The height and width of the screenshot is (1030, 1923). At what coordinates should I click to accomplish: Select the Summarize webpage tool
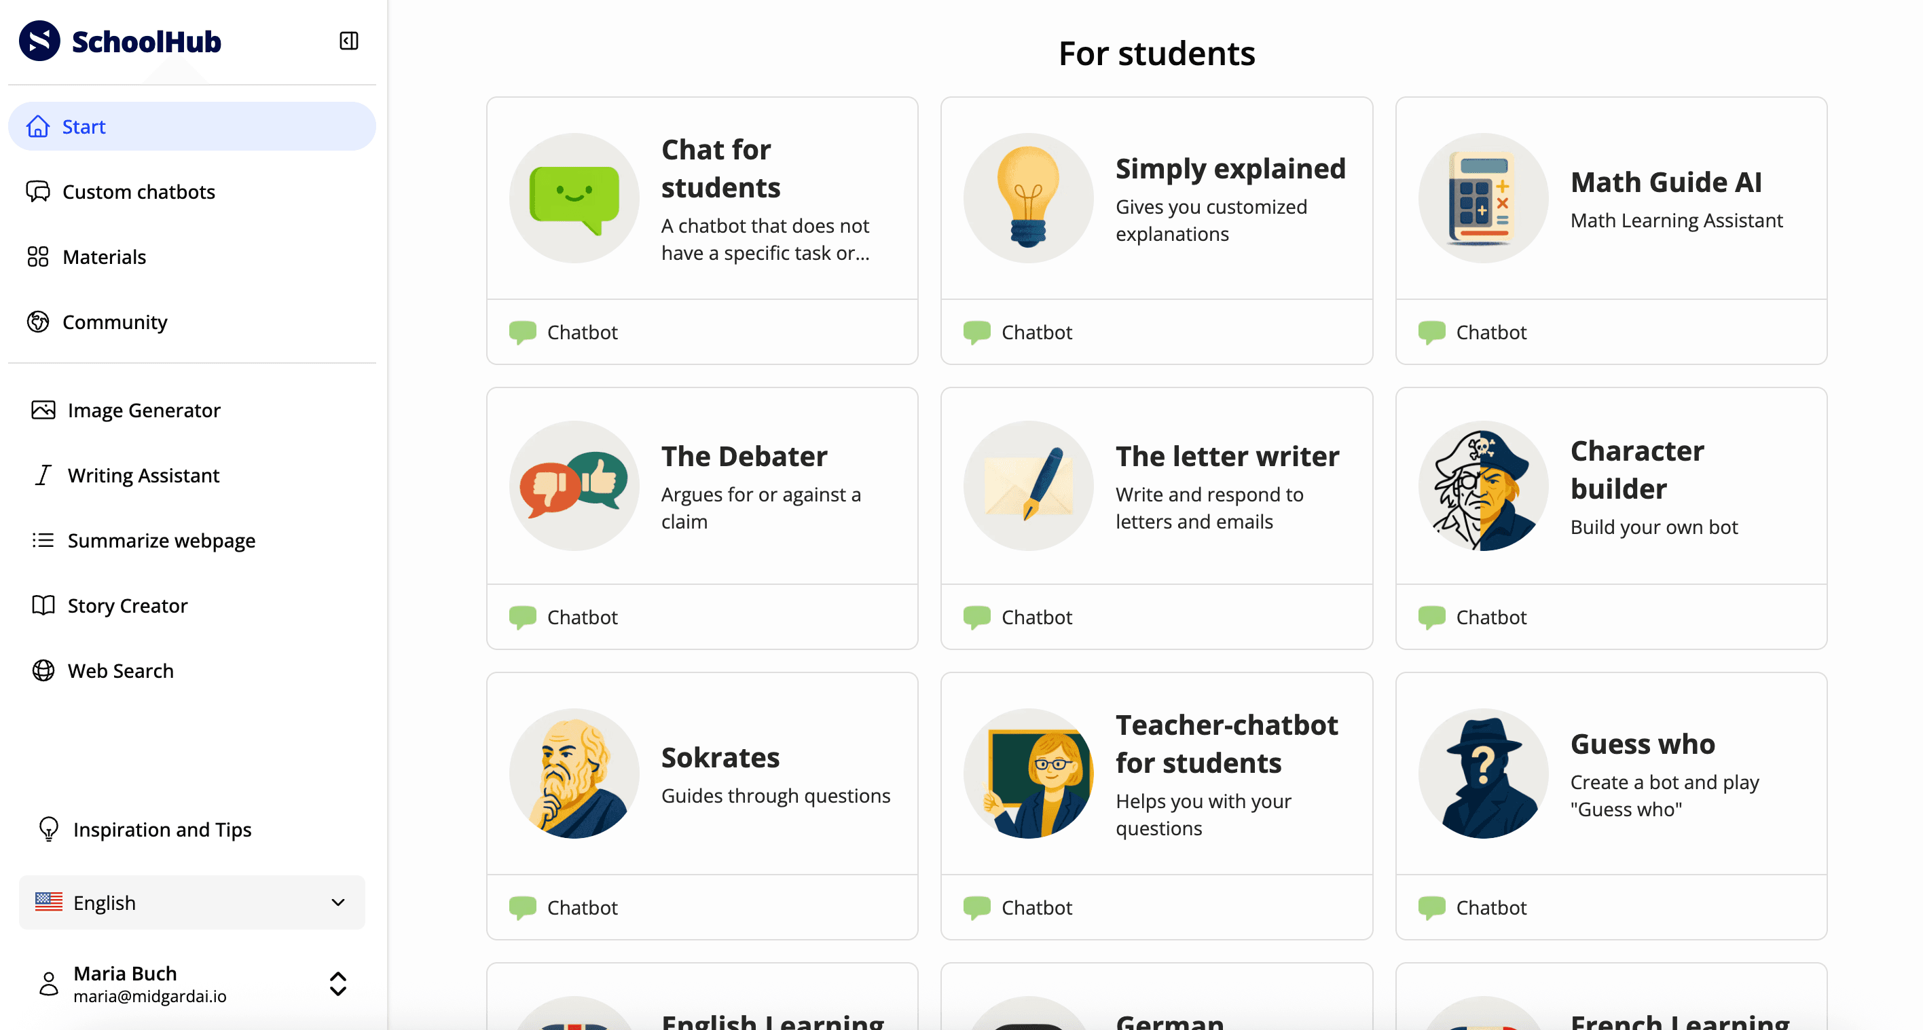(161, 540)
